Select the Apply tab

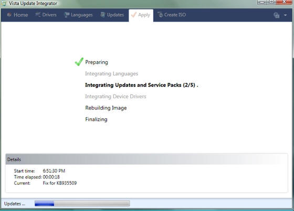141,15
